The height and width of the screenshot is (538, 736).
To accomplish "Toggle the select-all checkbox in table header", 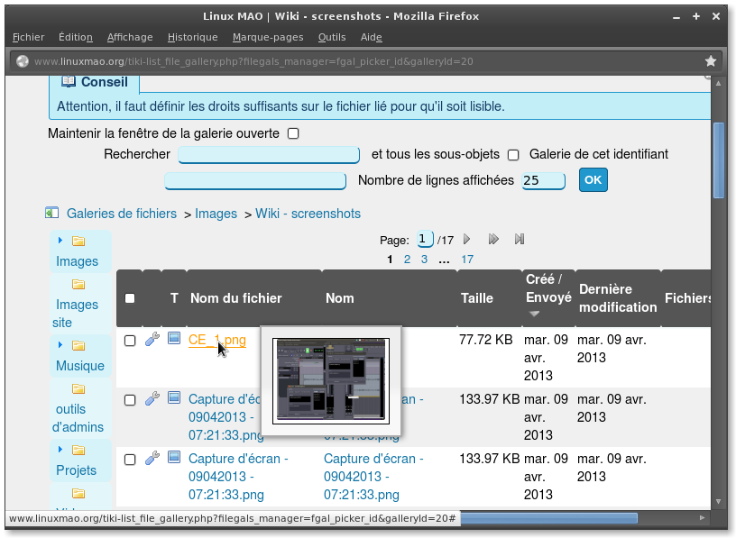I will [130, 298].
